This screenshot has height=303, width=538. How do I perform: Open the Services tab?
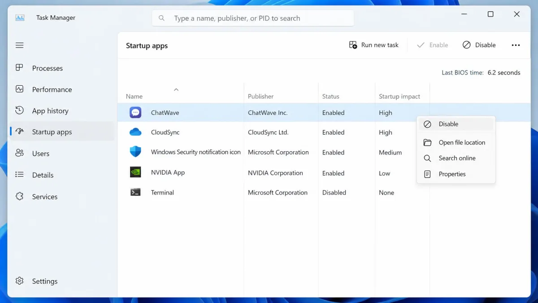pos(62,197)
